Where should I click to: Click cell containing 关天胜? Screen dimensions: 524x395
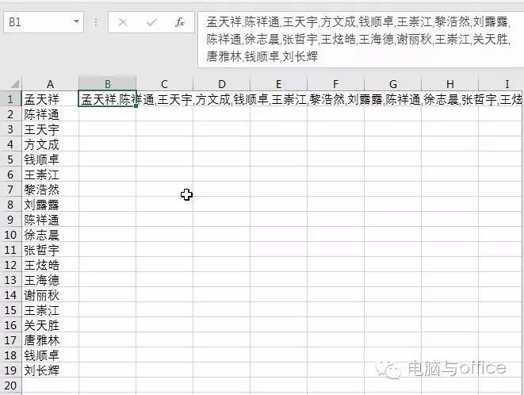[x=50, y=324]
